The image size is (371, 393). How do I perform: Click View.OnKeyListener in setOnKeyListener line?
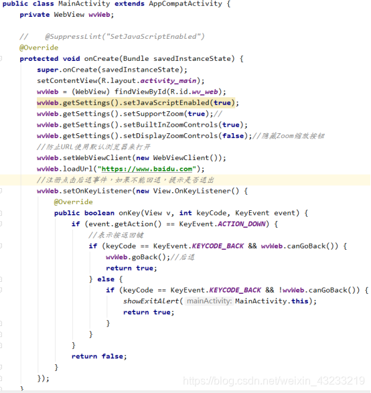(x=192, y=191)
